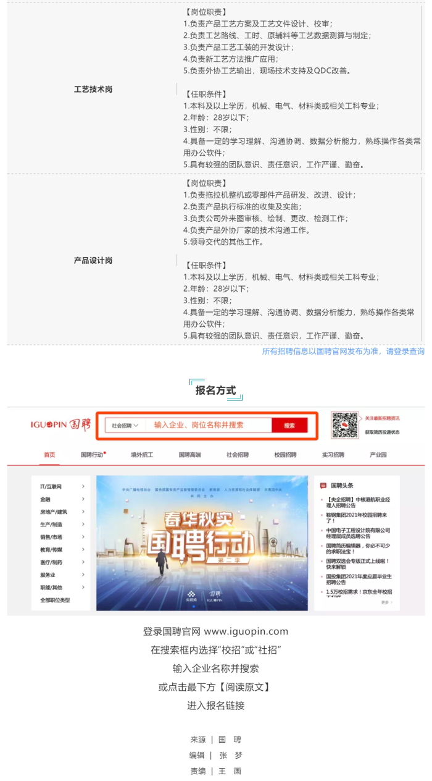The image size is (432, 781).
Task: Expand the 金融 category chevron
Action: tap(83, 499)
